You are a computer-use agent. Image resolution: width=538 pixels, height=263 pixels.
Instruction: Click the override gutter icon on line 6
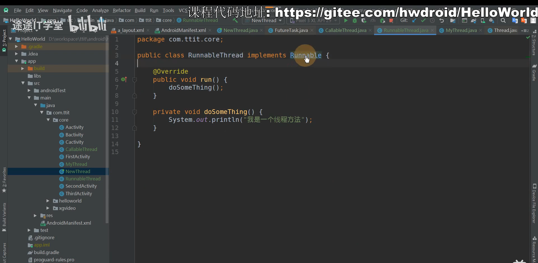(x=124, y=79)
